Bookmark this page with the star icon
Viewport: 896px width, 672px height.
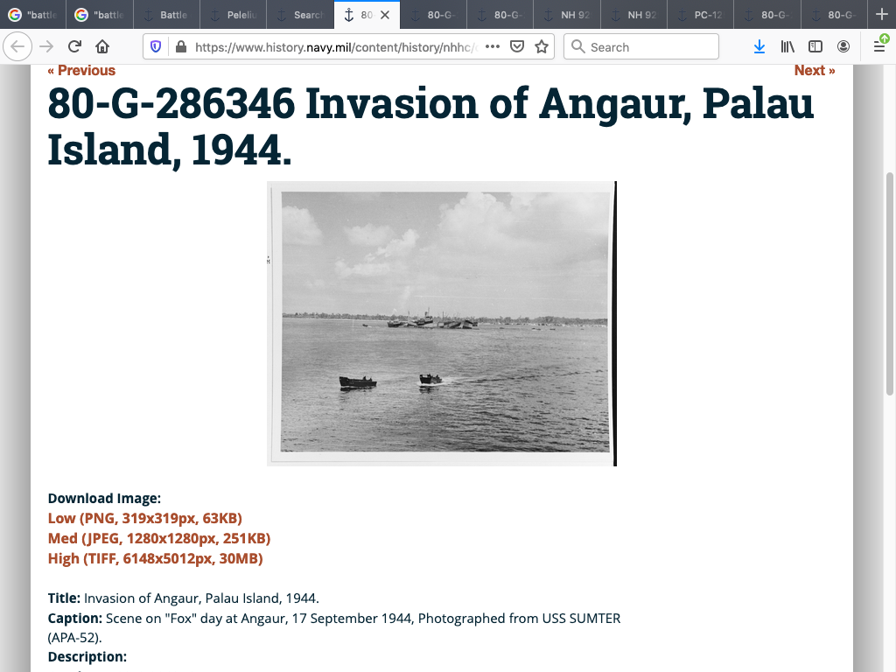click(542, 46)
